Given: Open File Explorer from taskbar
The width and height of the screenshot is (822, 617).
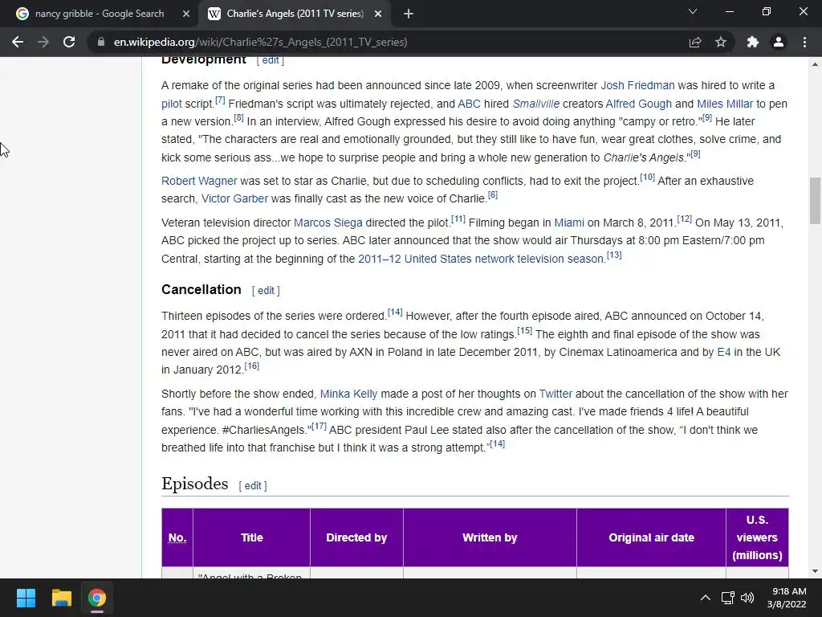Looking at the screenshot, I should point(61,598).
